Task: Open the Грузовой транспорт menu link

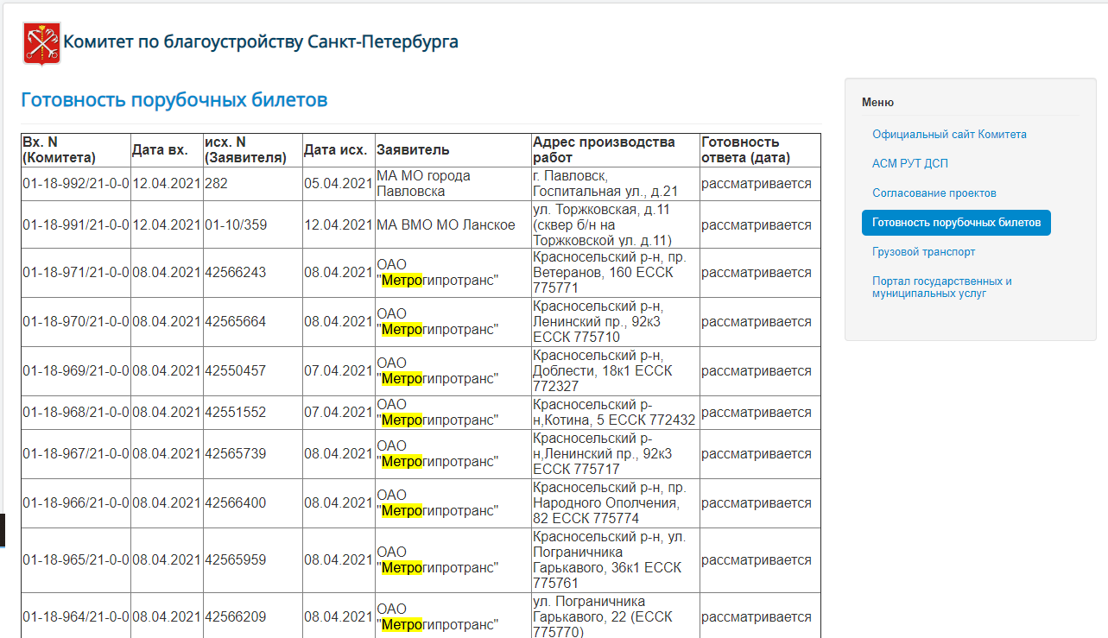Action: pyautogui.click(x=923, y=252)
